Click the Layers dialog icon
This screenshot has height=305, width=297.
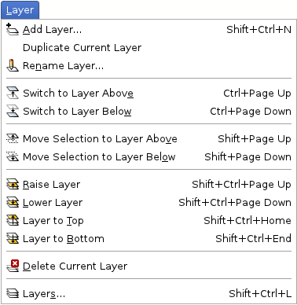click(x=13, y=293)
